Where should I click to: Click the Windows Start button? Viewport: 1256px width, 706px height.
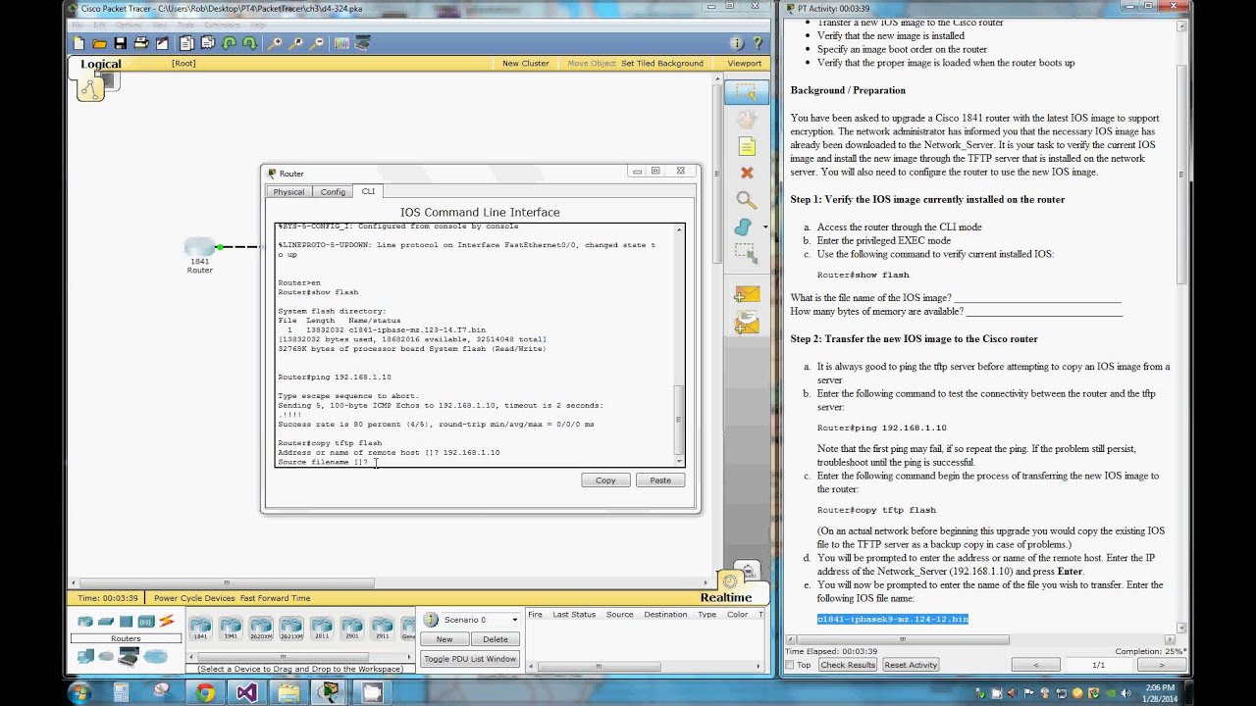pyautogui.click(x=79, y=693)
